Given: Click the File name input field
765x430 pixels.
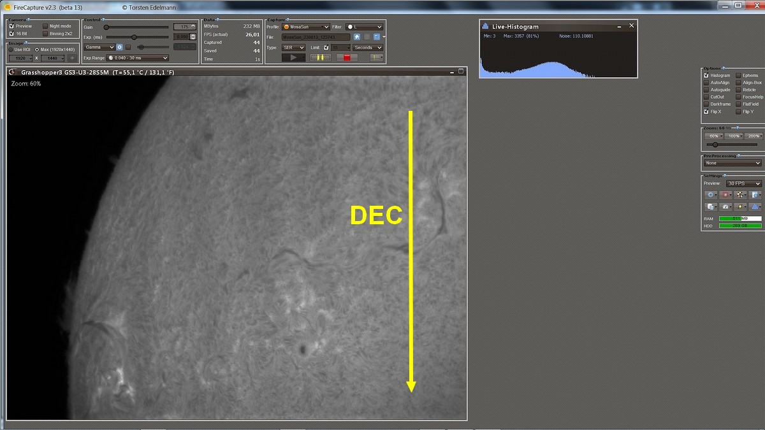Looking at the screenshot, I should click(316, 37).
